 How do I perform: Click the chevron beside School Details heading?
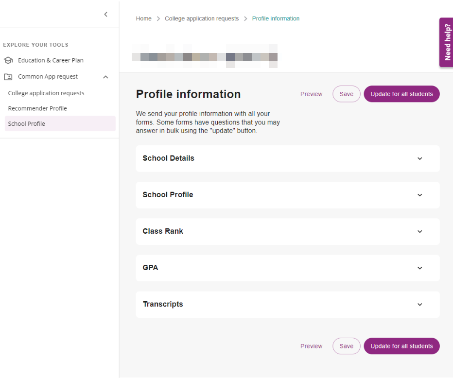tap(419, 158)
